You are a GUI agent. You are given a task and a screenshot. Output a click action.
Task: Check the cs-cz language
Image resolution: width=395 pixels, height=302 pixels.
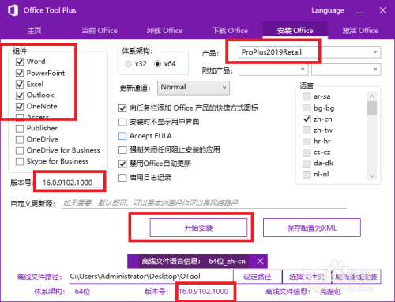307,153
